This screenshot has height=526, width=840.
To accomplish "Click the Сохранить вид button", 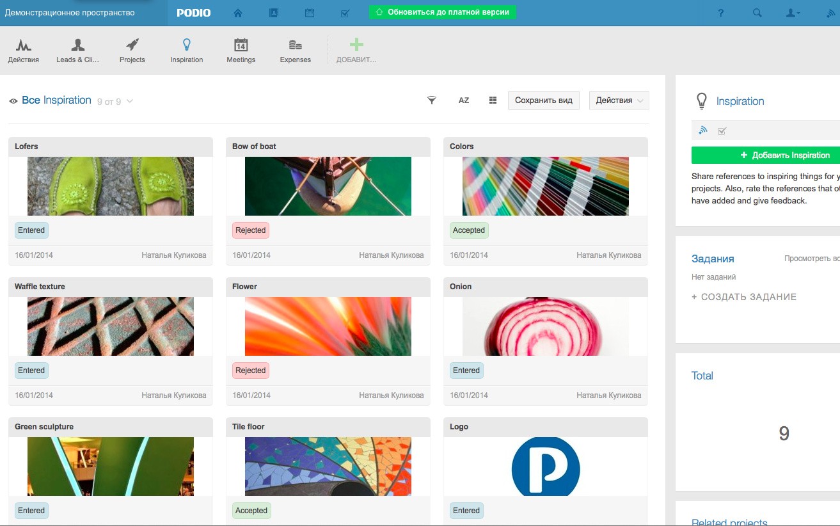I will [x=544, y=100].
